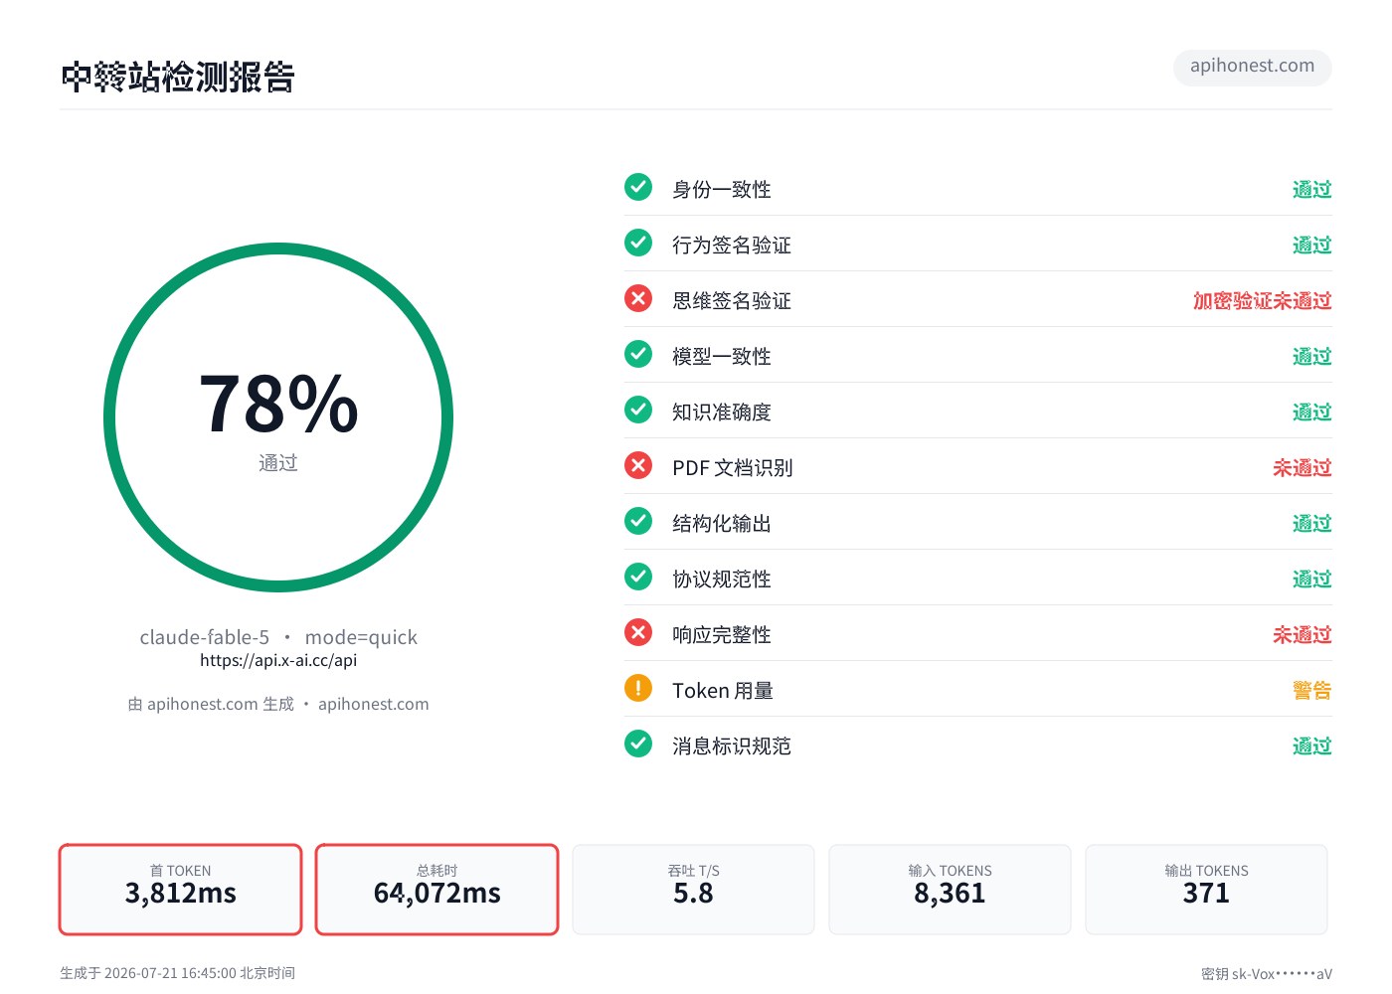Viewport: 1392px width, 994px height.
Task: Click the red cross icon beside PDF 文档识别
Action: pyautogui.click(x=638, y=465)
